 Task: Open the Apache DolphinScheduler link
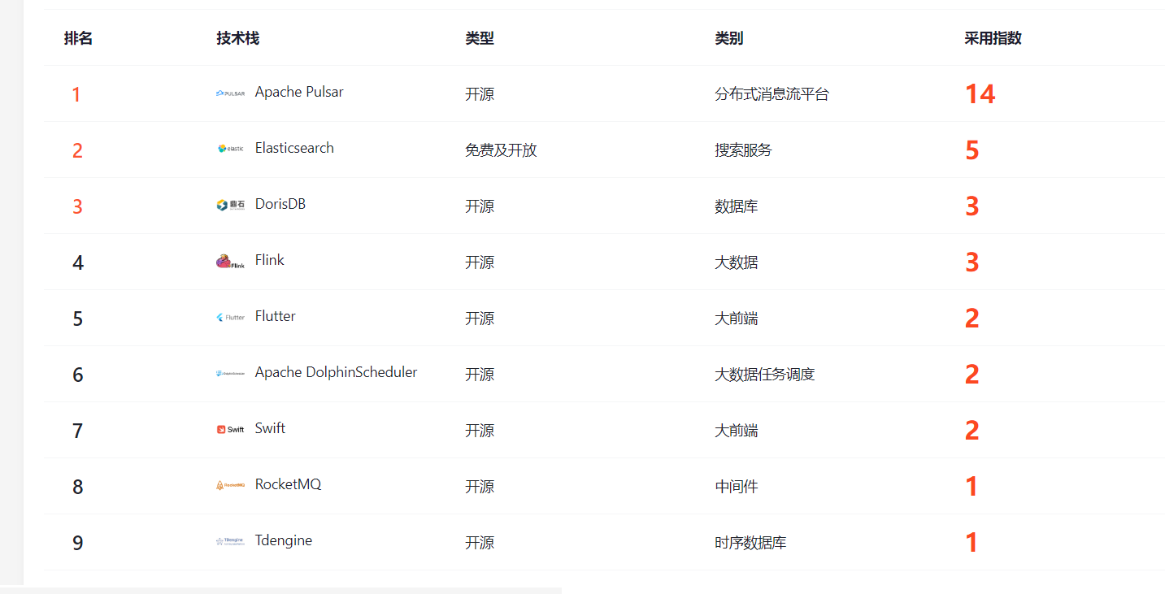click(x=336, y=372)
